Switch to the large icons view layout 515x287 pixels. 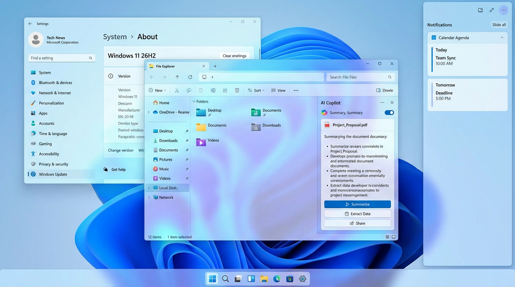click(x=393, y=237)
